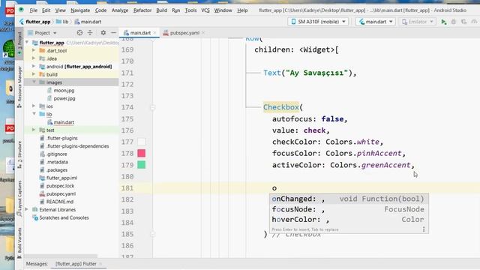Screen dimensions: 480x270
Task: Click the white color gutter swatch on line 177
Action: point(142,142)
